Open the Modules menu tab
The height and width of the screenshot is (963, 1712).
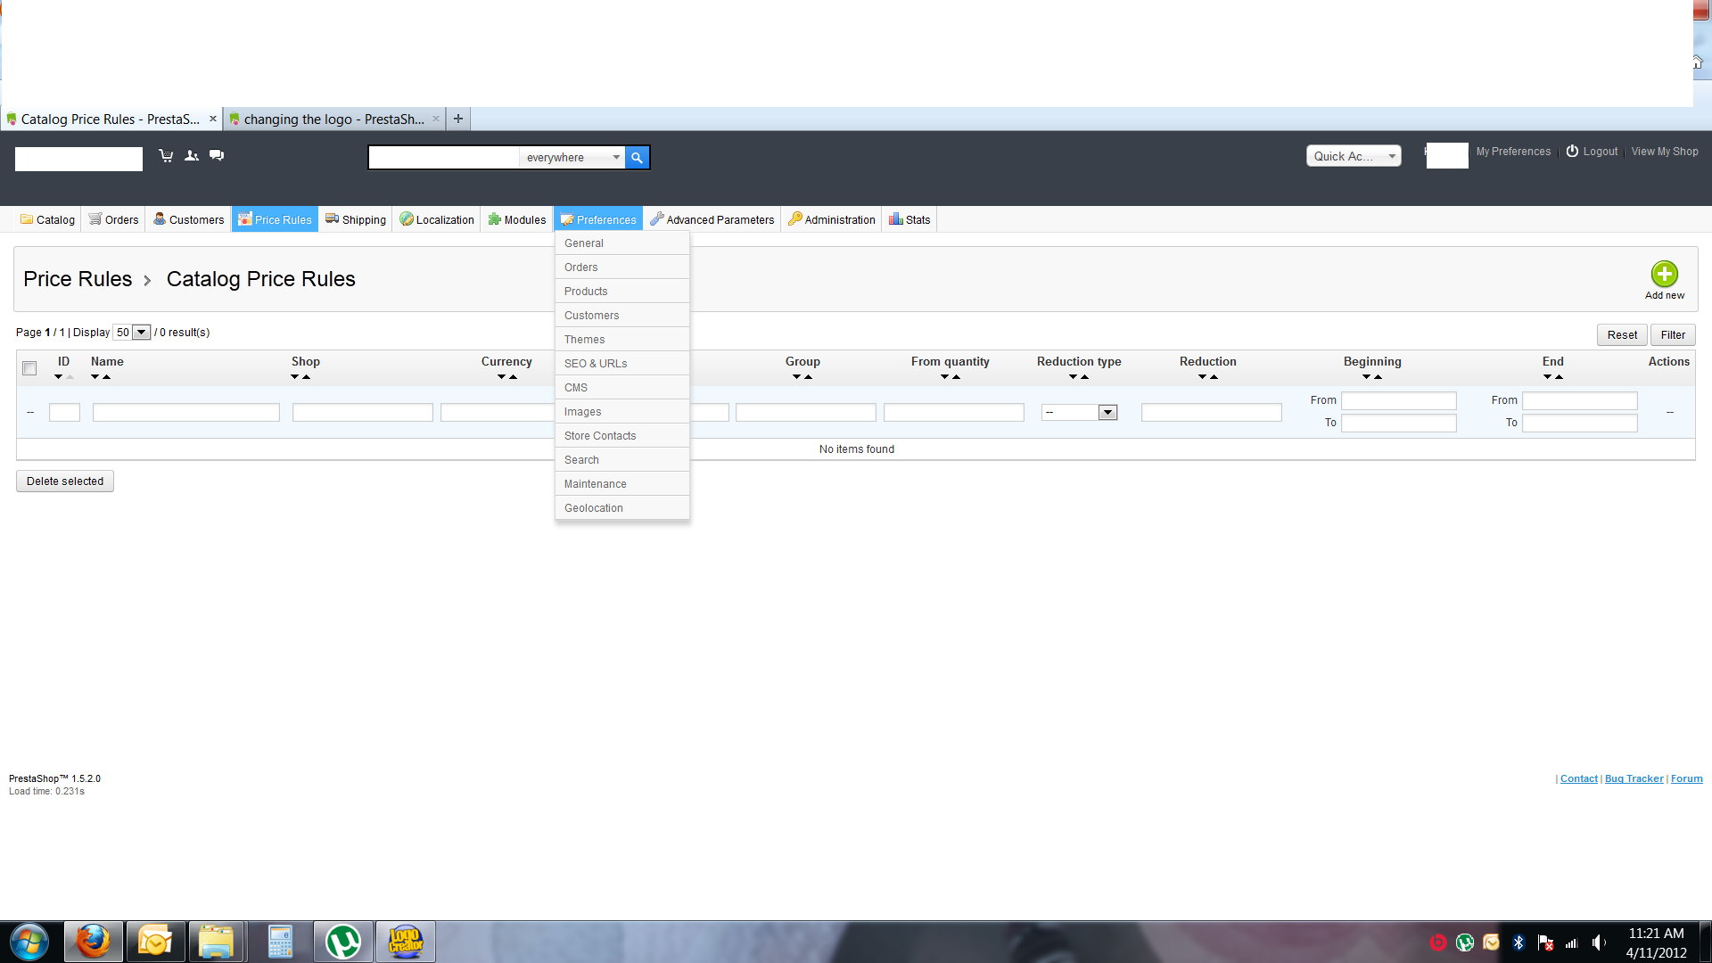tap(517, 219)
